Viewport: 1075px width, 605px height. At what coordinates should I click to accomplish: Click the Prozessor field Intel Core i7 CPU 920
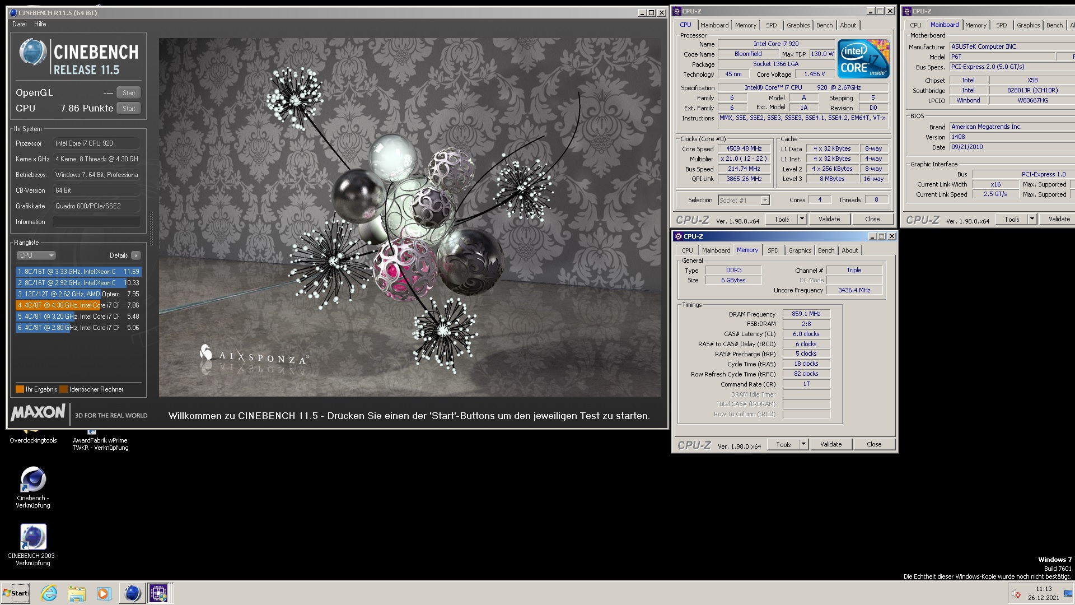point(96,143)
